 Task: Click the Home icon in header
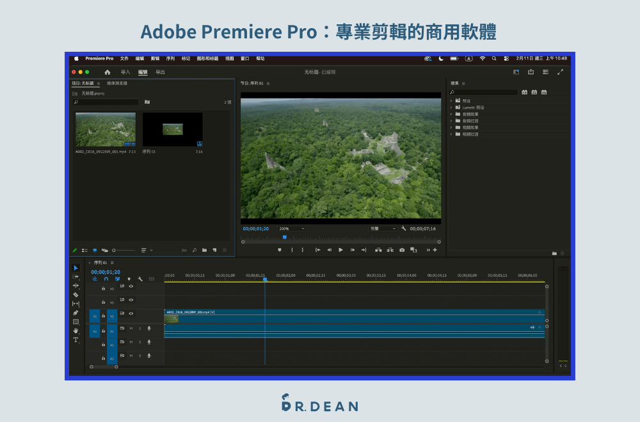108,72
